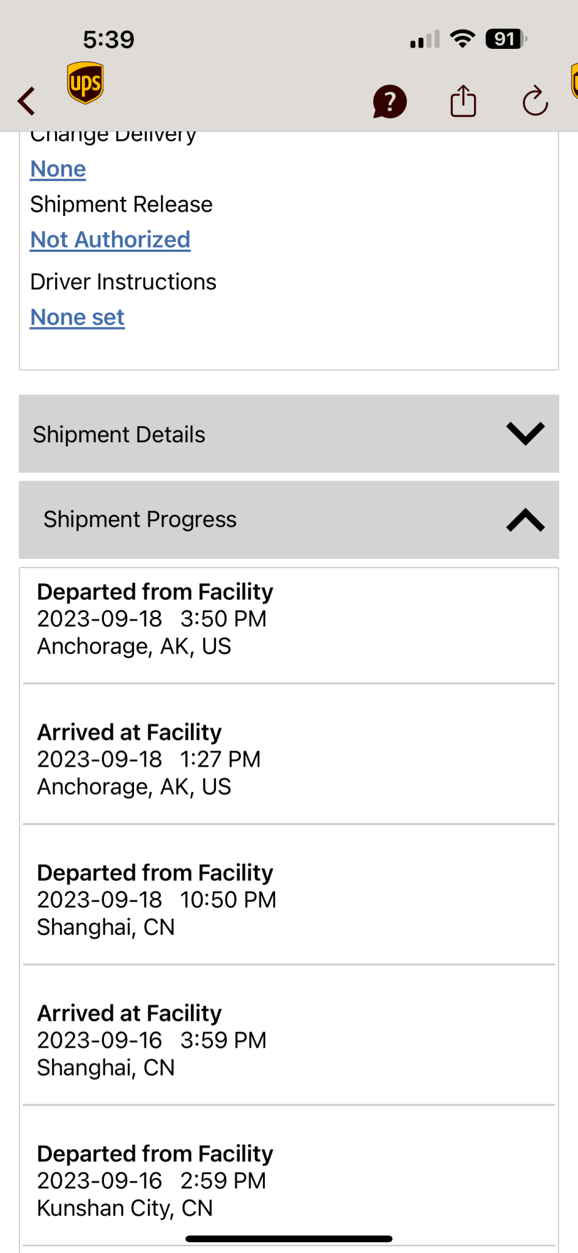The height and width of the screenshot is (1253, 578).
Task: Collapse the Shipment Progress chevron
Action: (525, 520)
